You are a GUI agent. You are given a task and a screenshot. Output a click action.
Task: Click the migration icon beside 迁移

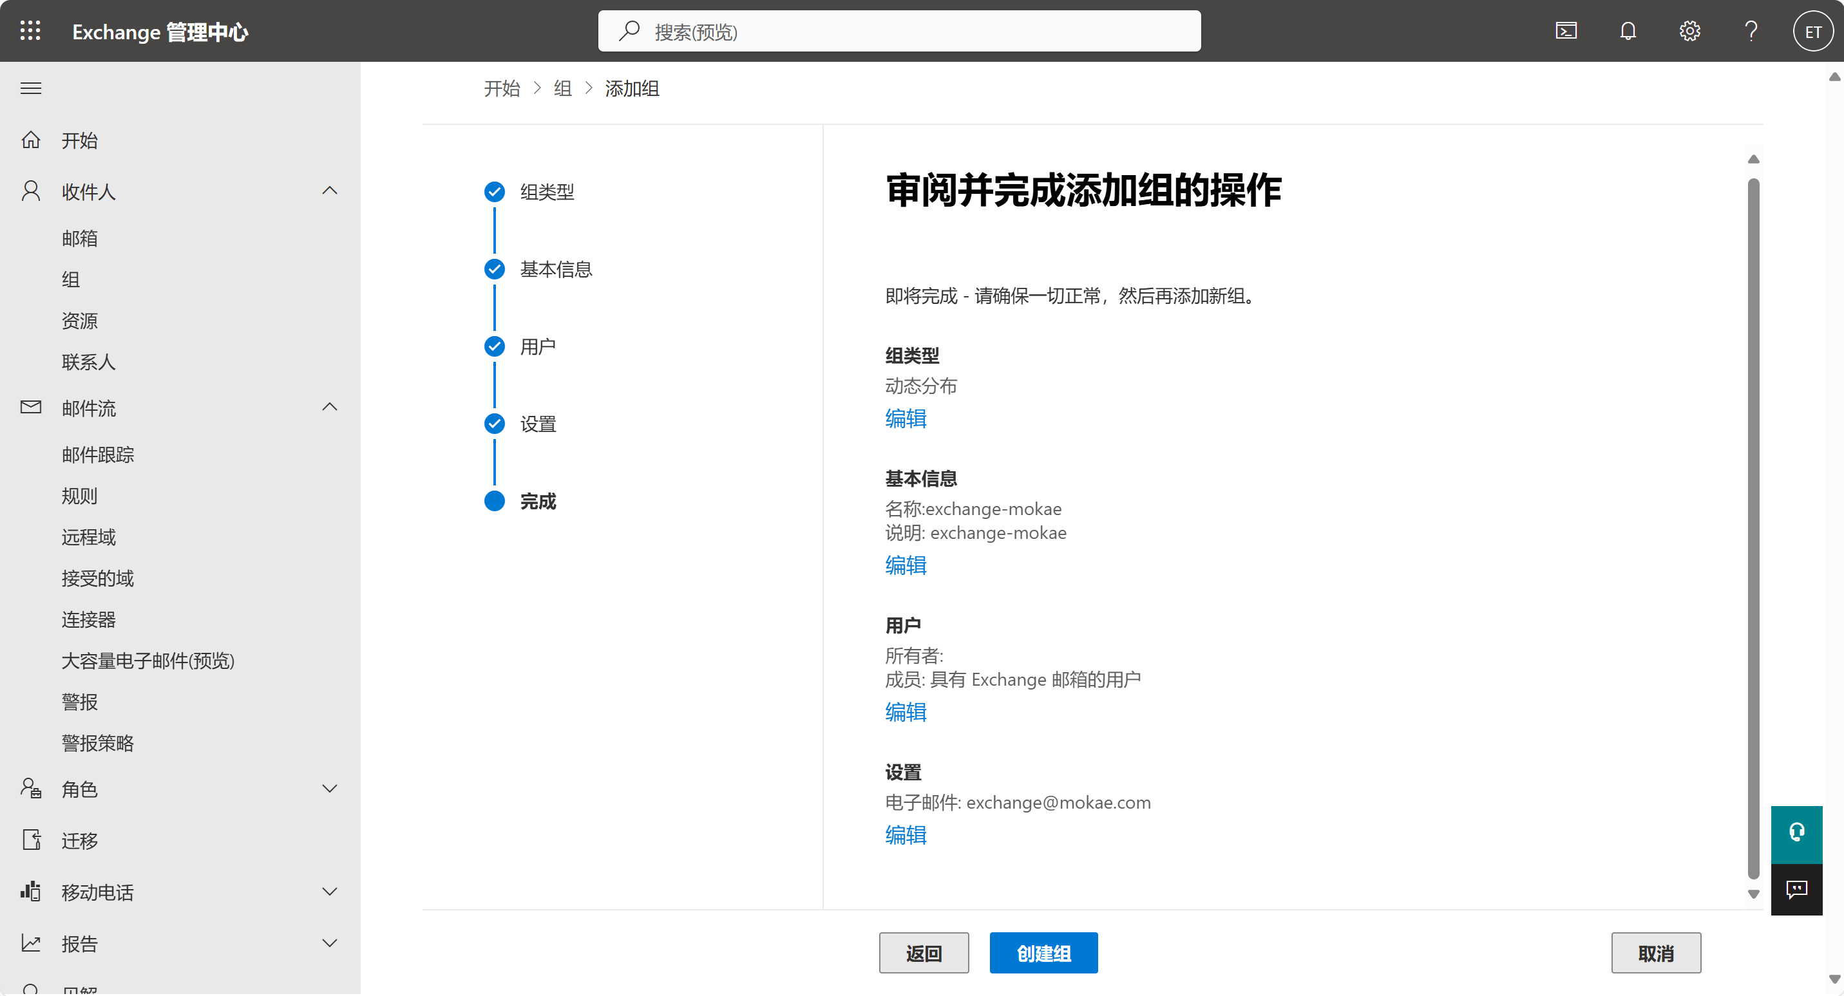click(31, 840)
